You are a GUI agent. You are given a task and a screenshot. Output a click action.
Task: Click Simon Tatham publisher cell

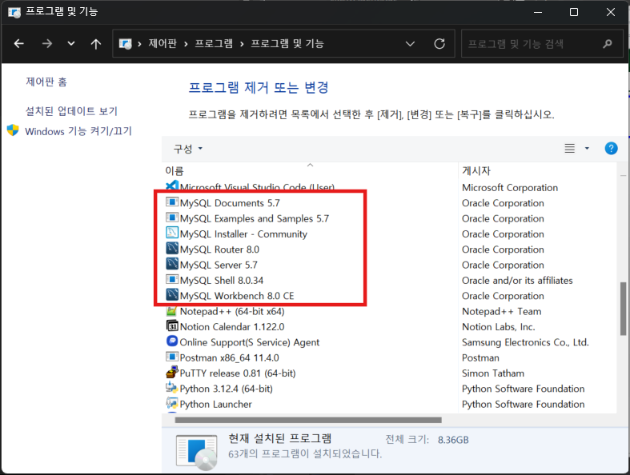click(493, 373)
